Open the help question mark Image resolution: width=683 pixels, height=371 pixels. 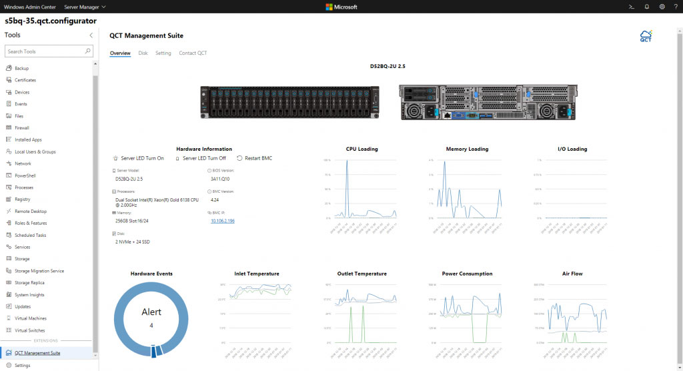(676, 7)
